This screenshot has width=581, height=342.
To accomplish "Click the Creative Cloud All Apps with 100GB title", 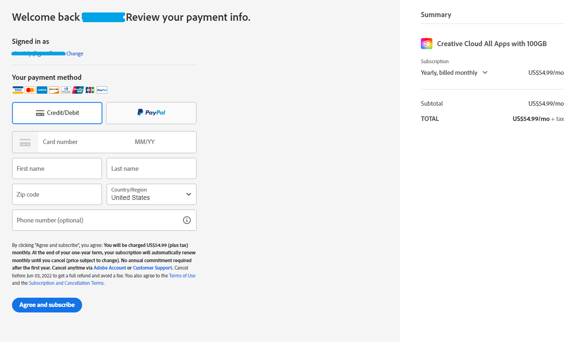I will 492,44.
